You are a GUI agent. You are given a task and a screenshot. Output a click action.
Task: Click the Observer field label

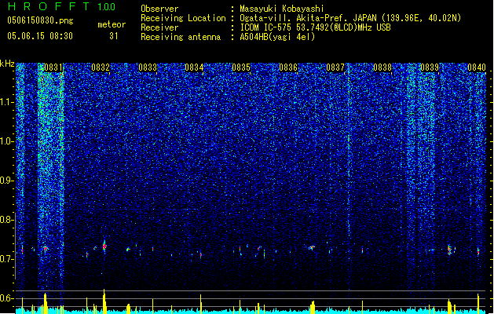[159, 9]
